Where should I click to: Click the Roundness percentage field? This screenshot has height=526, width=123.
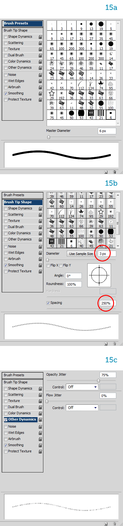tap(73, 284)
